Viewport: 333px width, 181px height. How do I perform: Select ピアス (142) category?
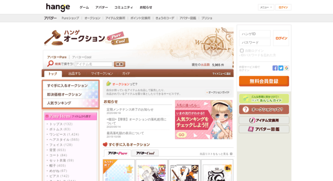click(x=59, y=176)
